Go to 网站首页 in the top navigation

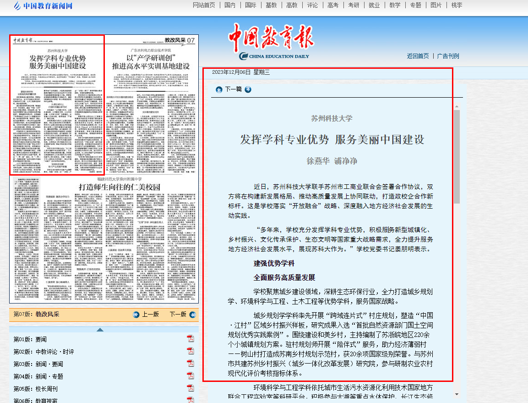point(204,5)
